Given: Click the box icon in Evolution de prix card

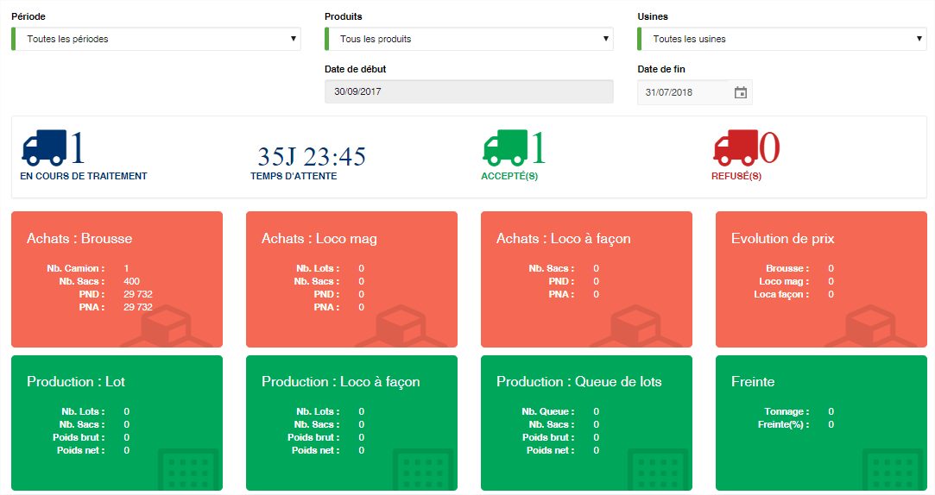Looking at the screenshot, I should coord(870,326).
